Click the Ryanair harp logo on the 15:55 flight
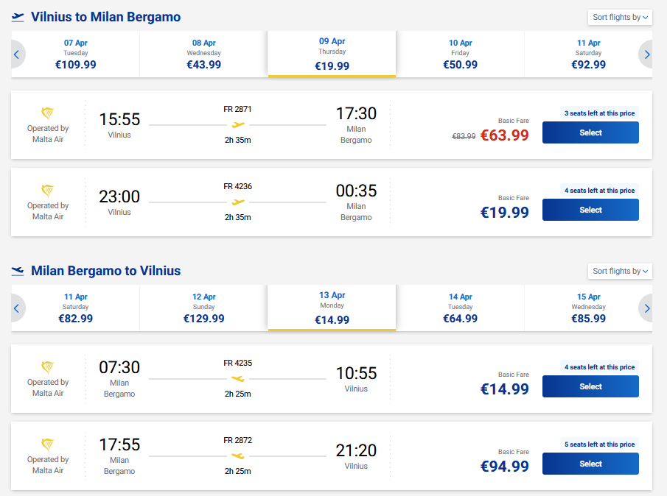Viewport: 667px width, 496px height. 48,113
